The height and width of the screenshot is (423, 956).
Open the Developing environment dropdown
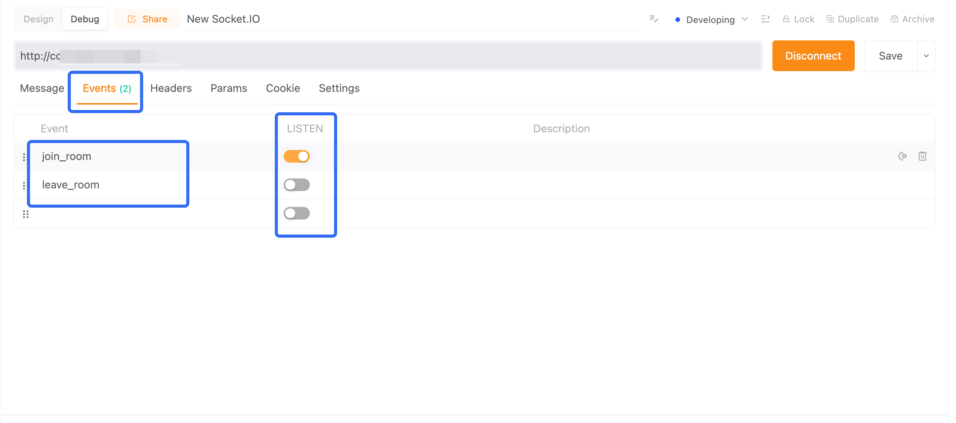(710, 18)
